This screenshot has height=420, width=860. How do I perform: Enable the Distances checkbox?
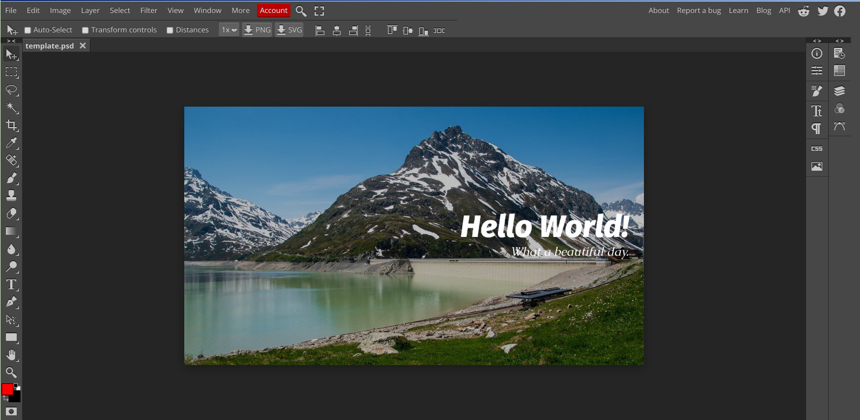(170, 30)
